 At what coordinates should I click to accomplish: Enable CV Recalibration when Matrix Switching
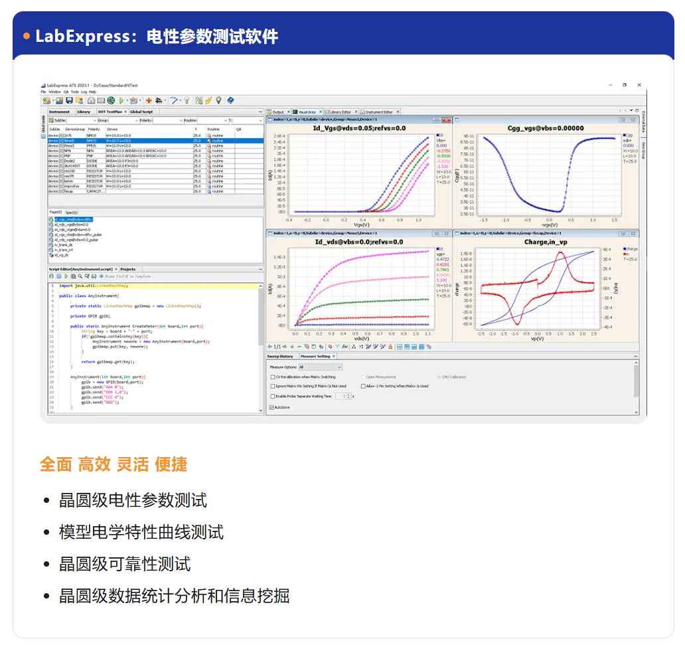point(272,377)
